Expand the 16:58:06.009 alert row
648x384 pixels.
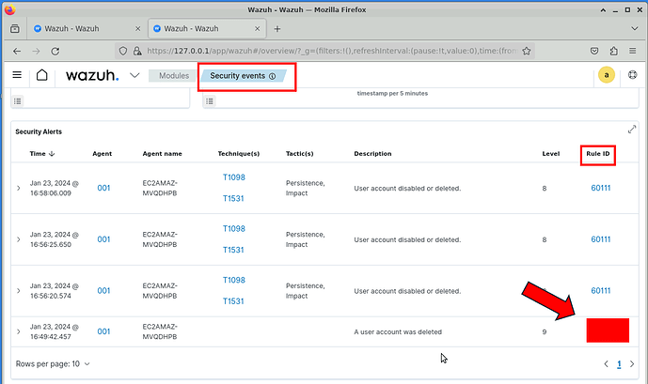pyautogui.click(x=18, y=188)
